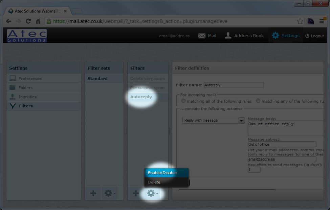Open the filters gear actions menu
Viewport: 330px width, 210px height.
pos(152,193)
